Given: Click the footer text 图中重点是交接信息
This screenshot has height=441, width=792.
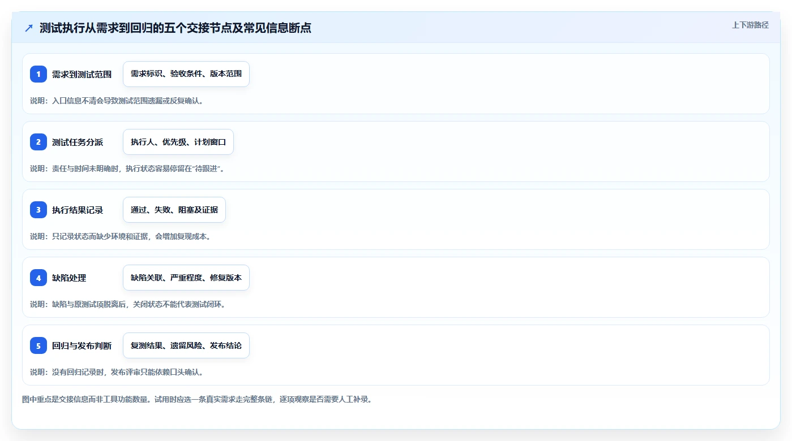Looking at the screenshot, I should (196, 399).
